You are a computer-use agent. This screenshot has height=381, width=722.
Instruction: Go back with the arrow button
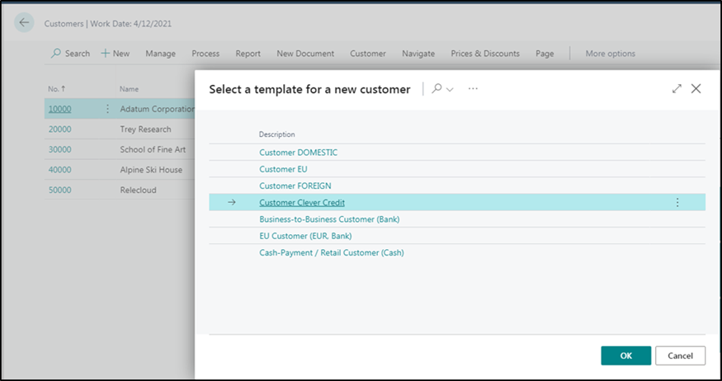24,22
